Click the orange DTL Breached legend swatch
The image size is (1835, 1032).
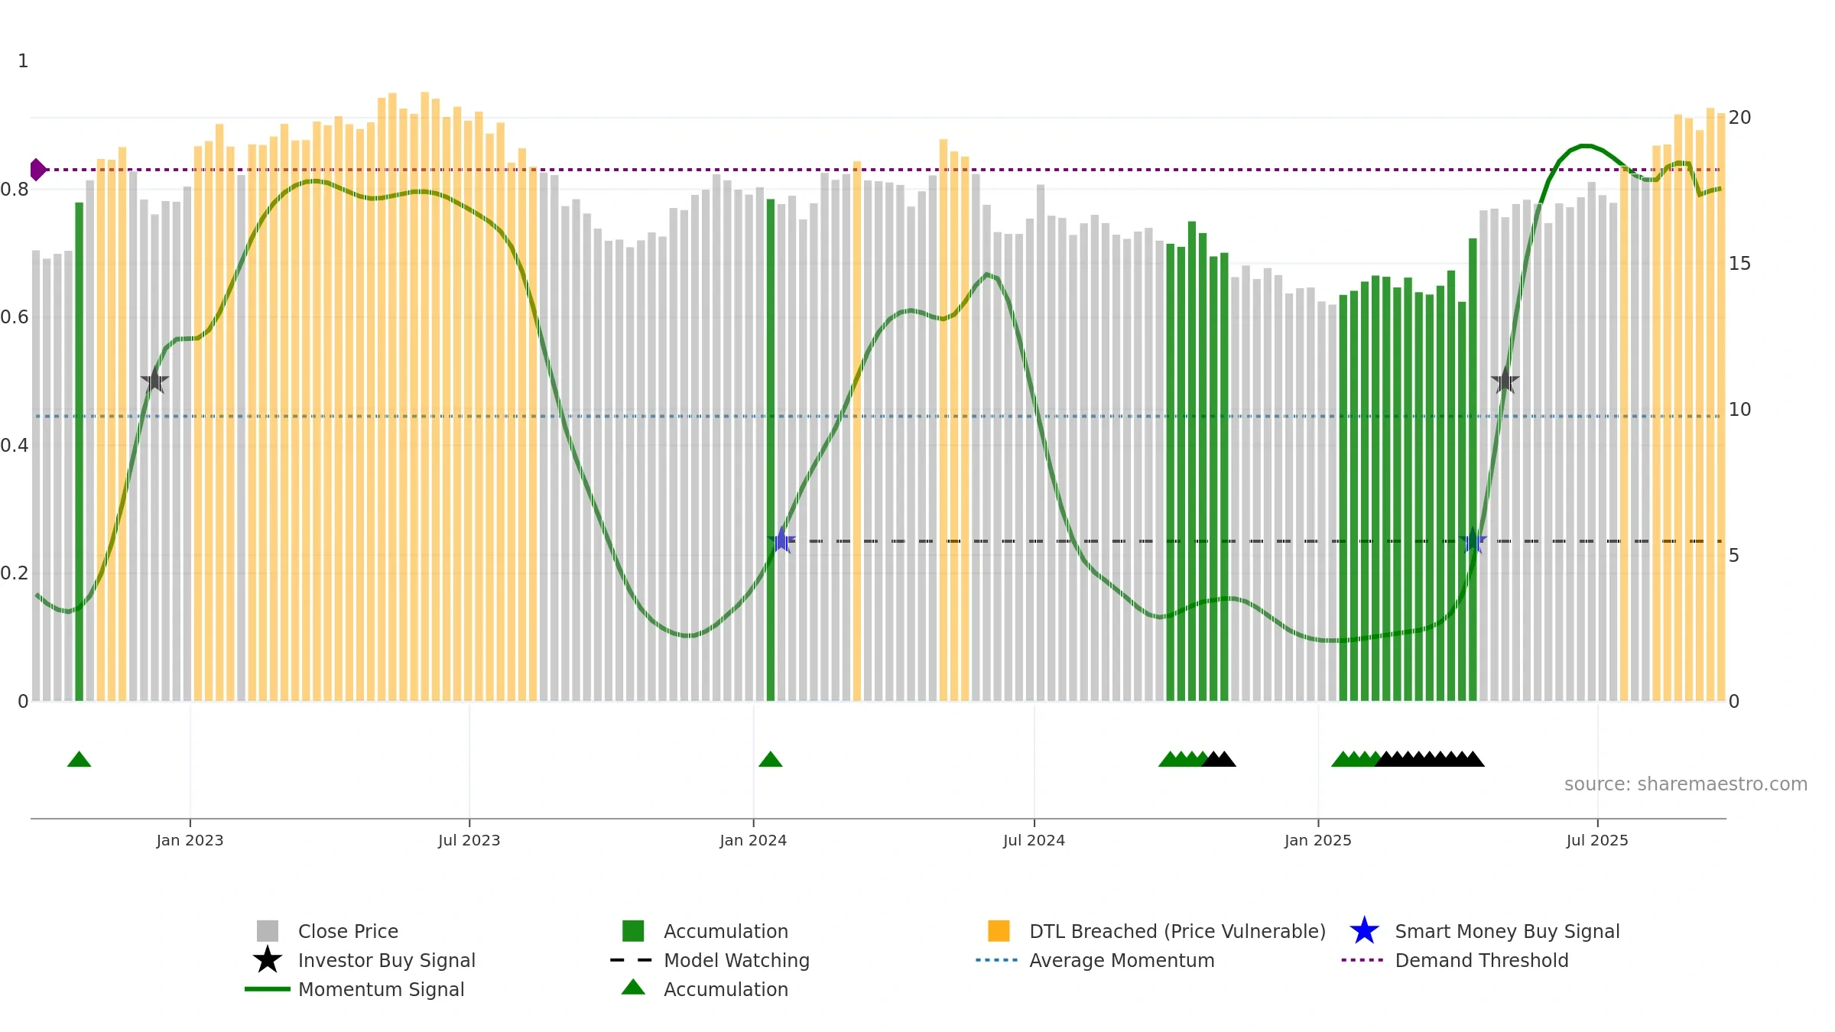pyautogui.click(x=999, y=931)
